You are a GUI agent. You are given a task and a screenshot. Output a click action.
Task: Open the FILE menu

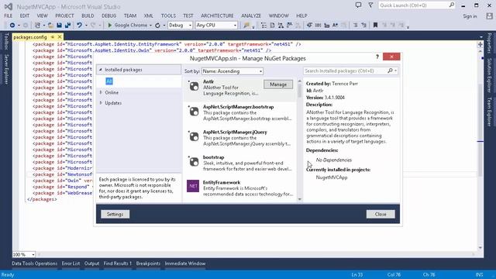pos(9,15)
